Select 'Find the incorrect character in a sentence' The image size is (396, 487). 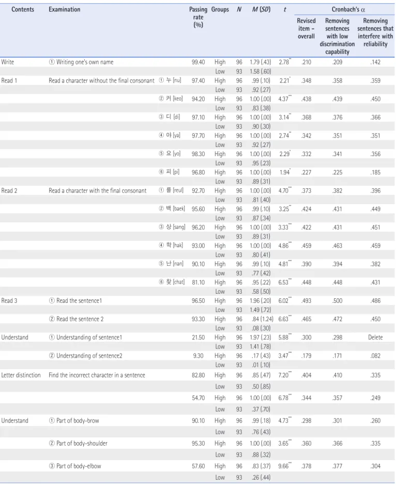[x=97, y=375]
